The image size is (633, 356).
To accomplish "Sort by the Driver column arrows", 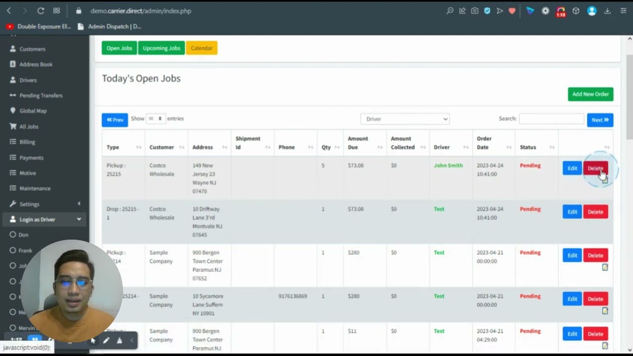I will pyautogui.click(x=466, y=147).
